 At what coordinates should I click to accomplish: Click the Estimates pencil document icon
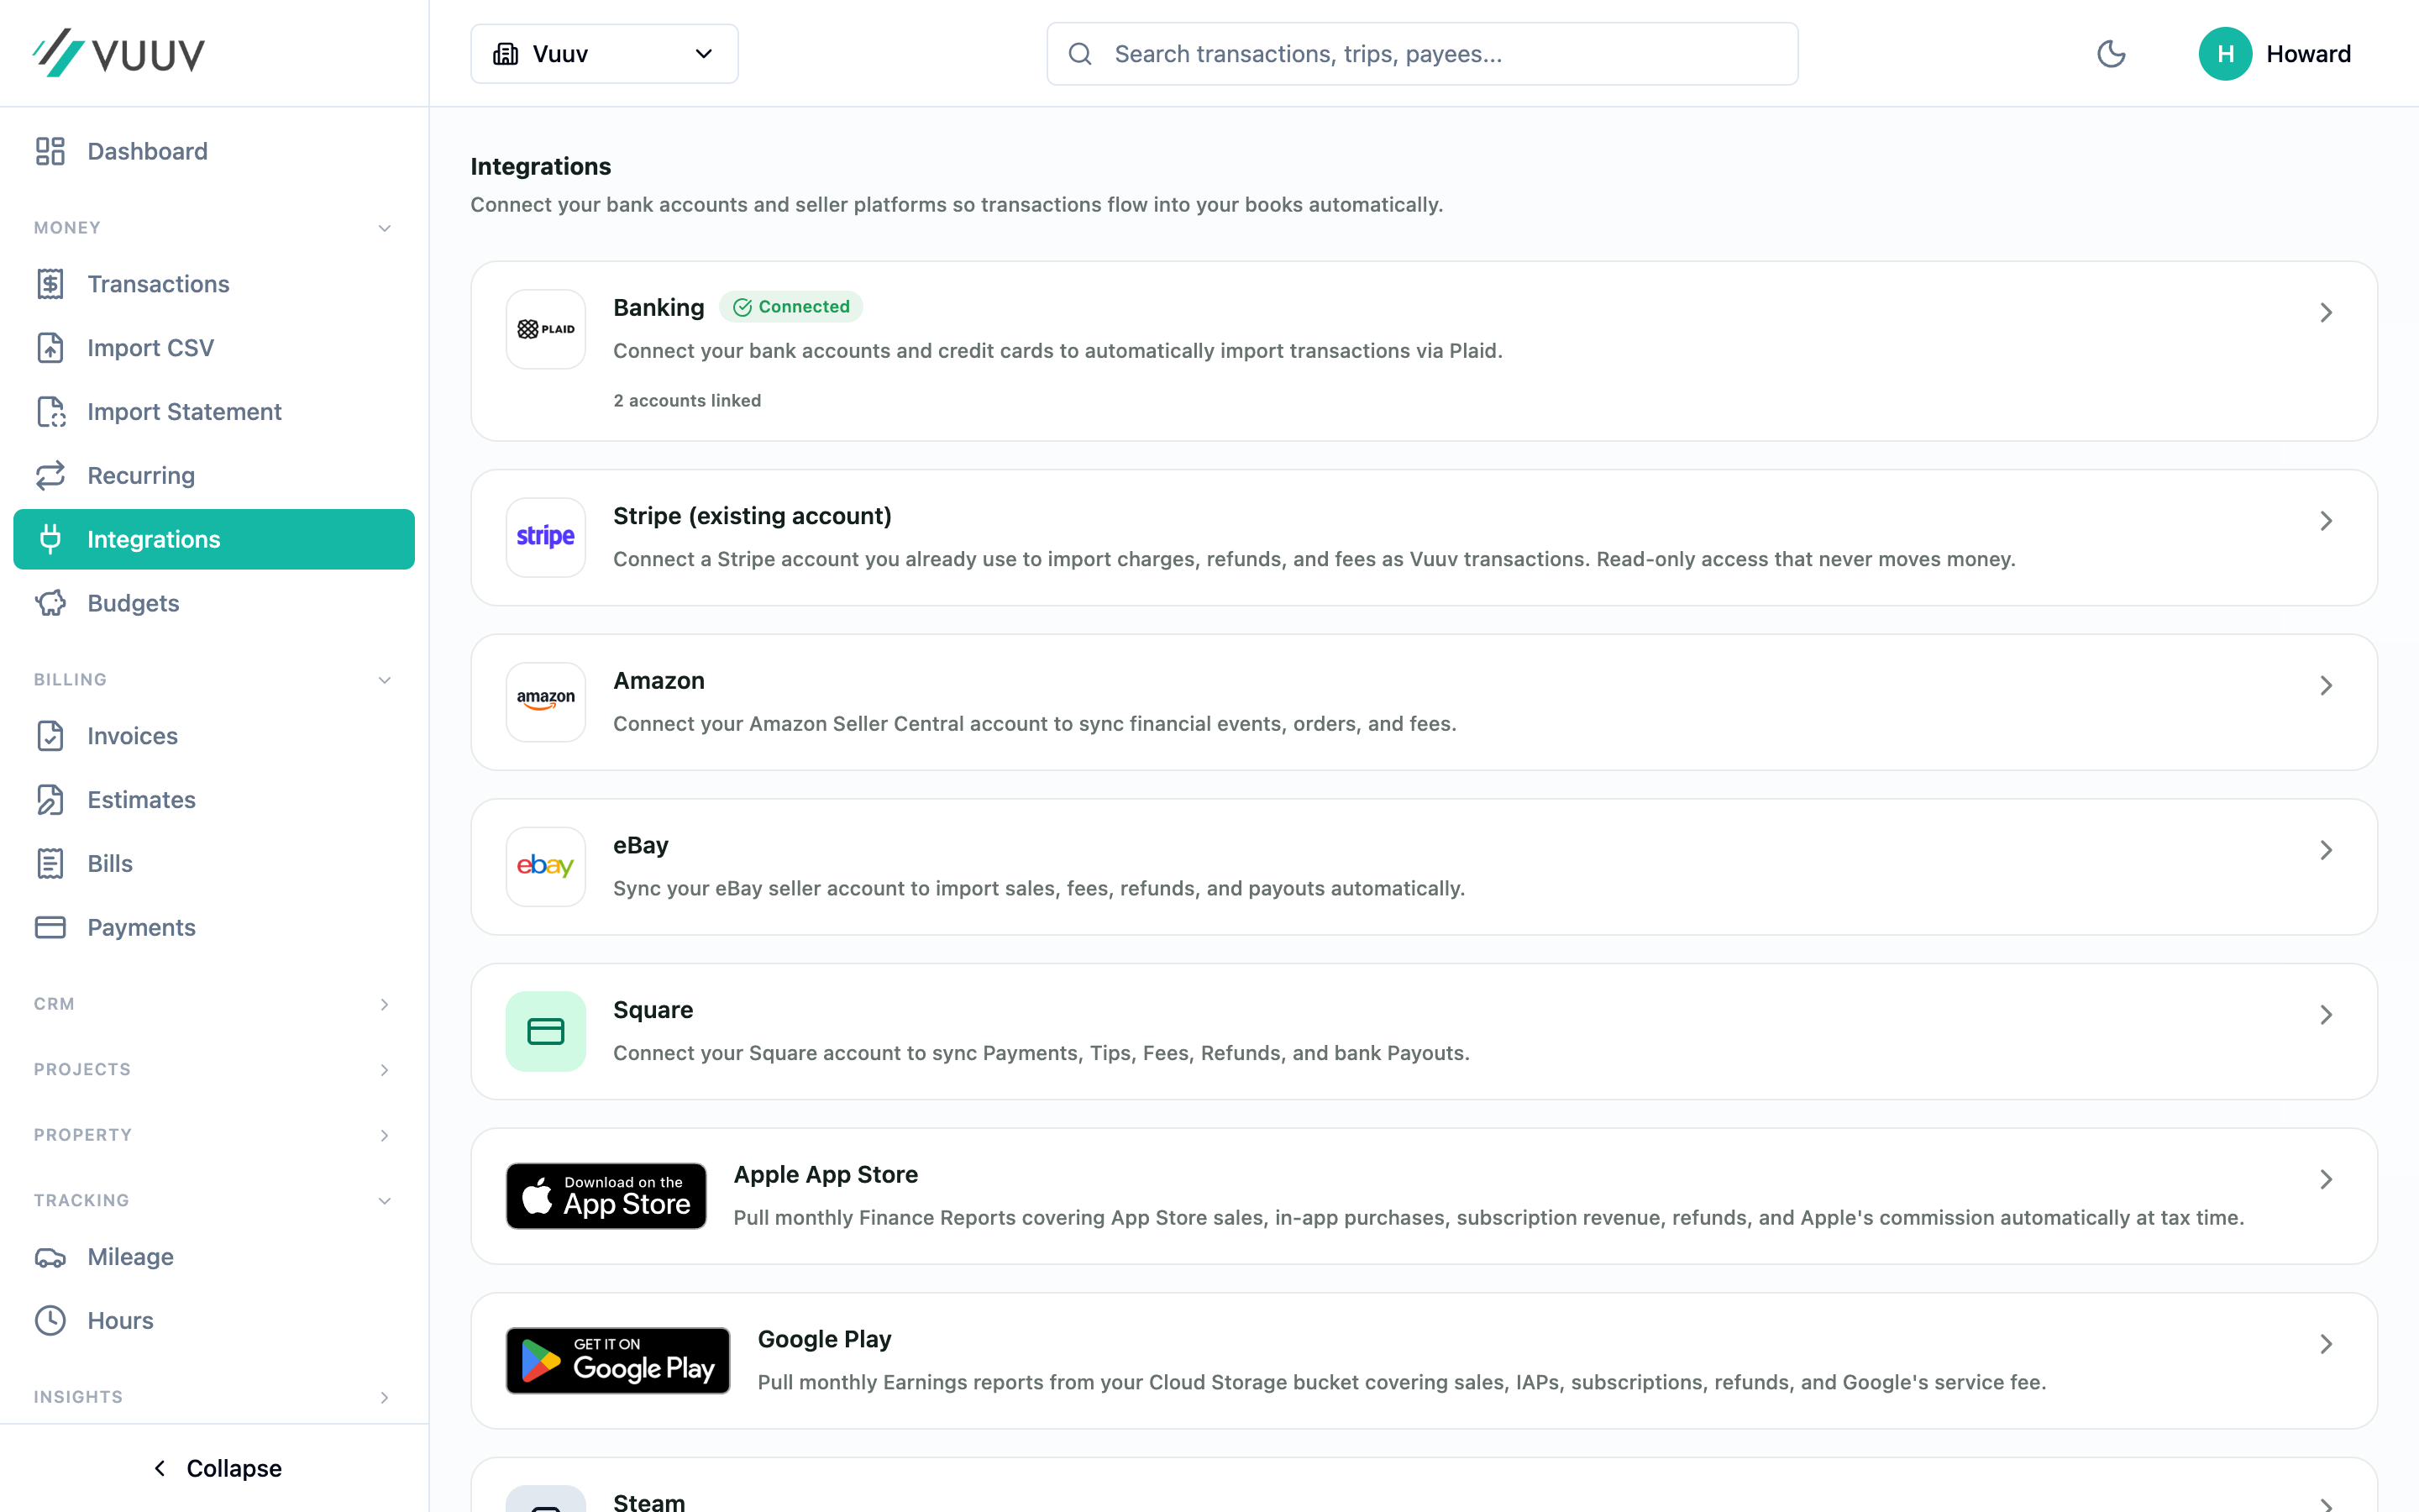pyautogui.click(x=50, y=800)
